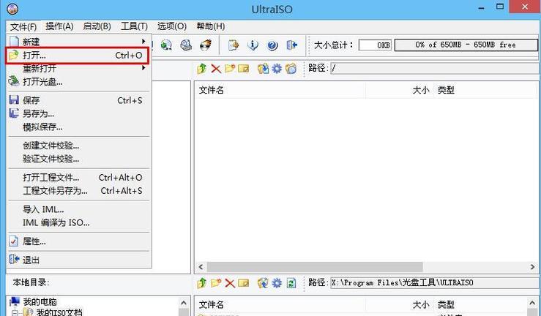Go up one level in local pane
This screenshot has height=316, width=541.
coord(202,283)
